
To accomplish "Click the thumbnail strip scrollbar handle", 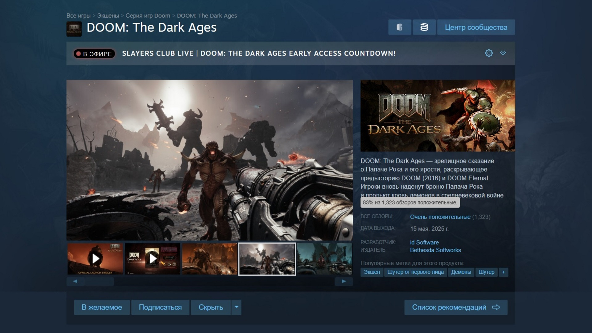I will (99, 281).
